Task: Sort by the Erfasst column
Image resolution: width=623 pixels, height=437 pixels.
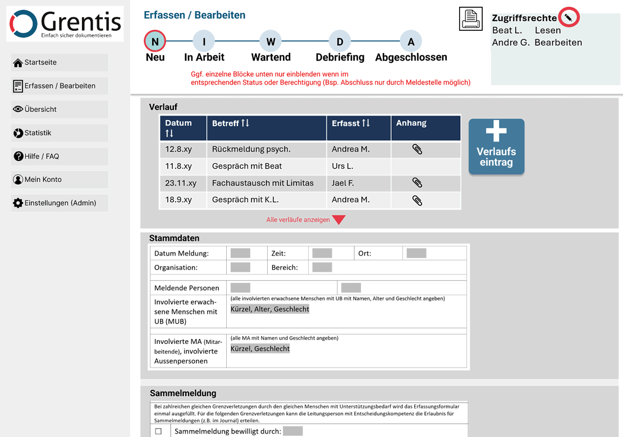Action: 366,123
